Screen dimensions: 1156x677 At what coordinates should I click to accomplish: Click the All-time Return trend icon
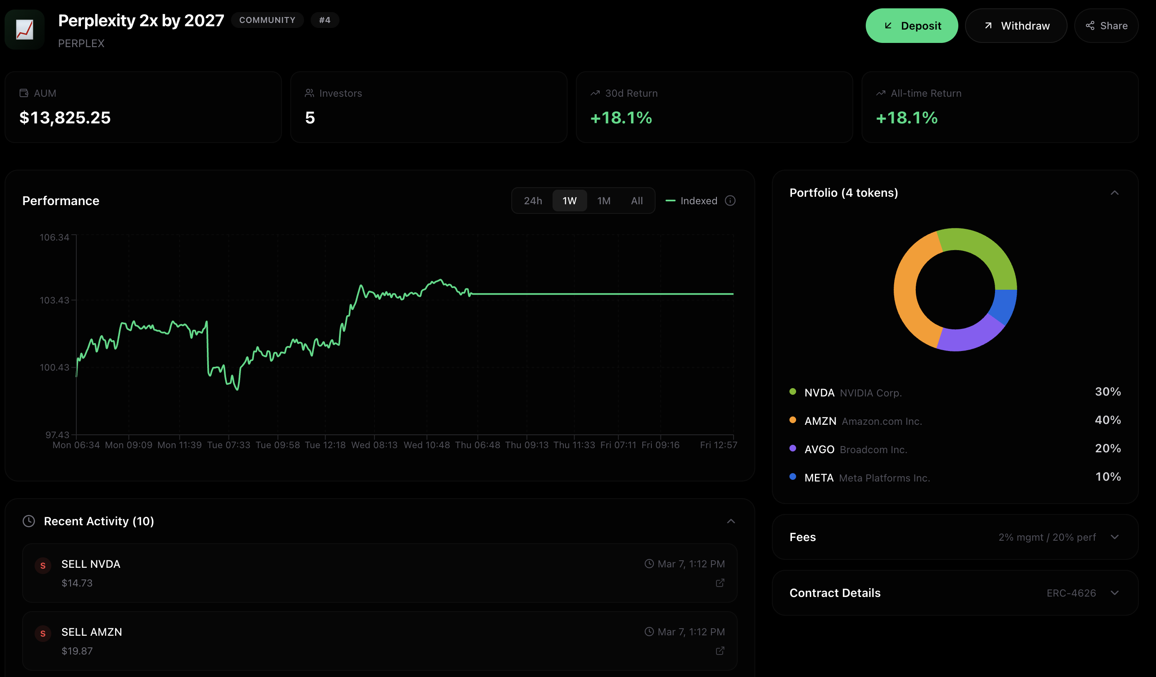880,93
